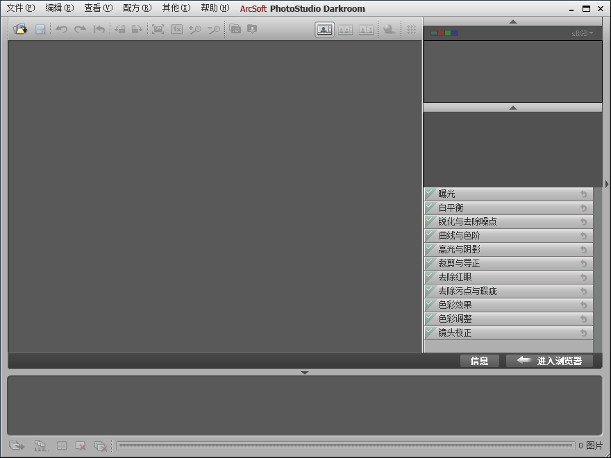Collapse the navigator panel with its up arrow

click(513, 108)
